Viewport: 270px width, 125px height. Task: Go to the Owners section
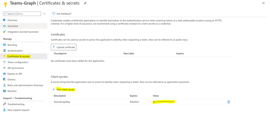[x=11, y=80]
